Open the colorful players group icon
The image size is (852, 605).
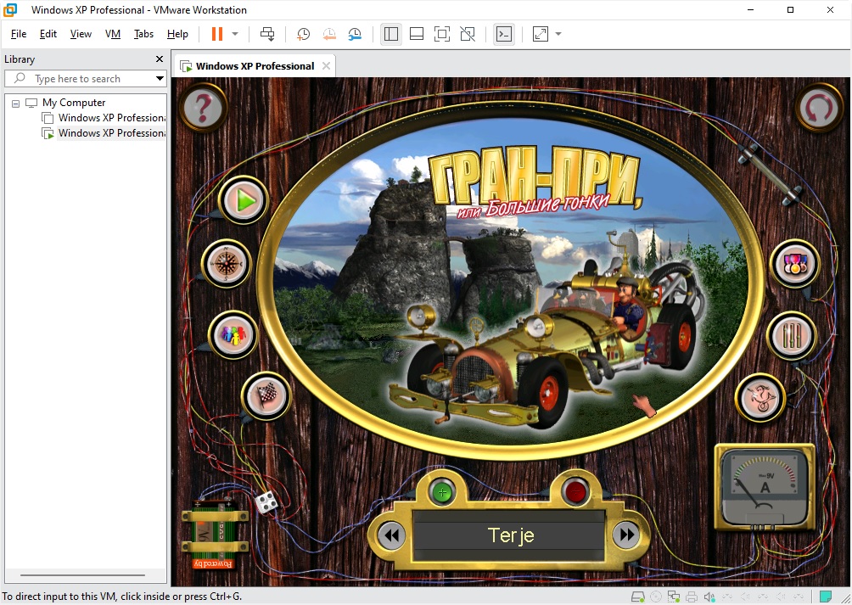coord(233,334)
